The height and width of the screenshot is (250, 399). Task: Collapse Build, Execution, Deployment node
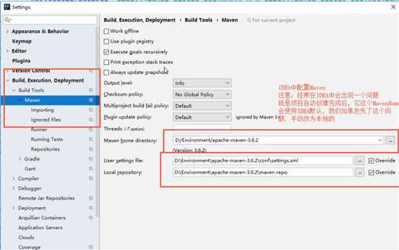pyautogui.click(x=8, y=81)
